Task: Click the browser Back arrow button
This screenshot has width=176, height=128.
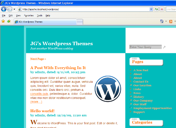Action: click(x=4, y=9)
